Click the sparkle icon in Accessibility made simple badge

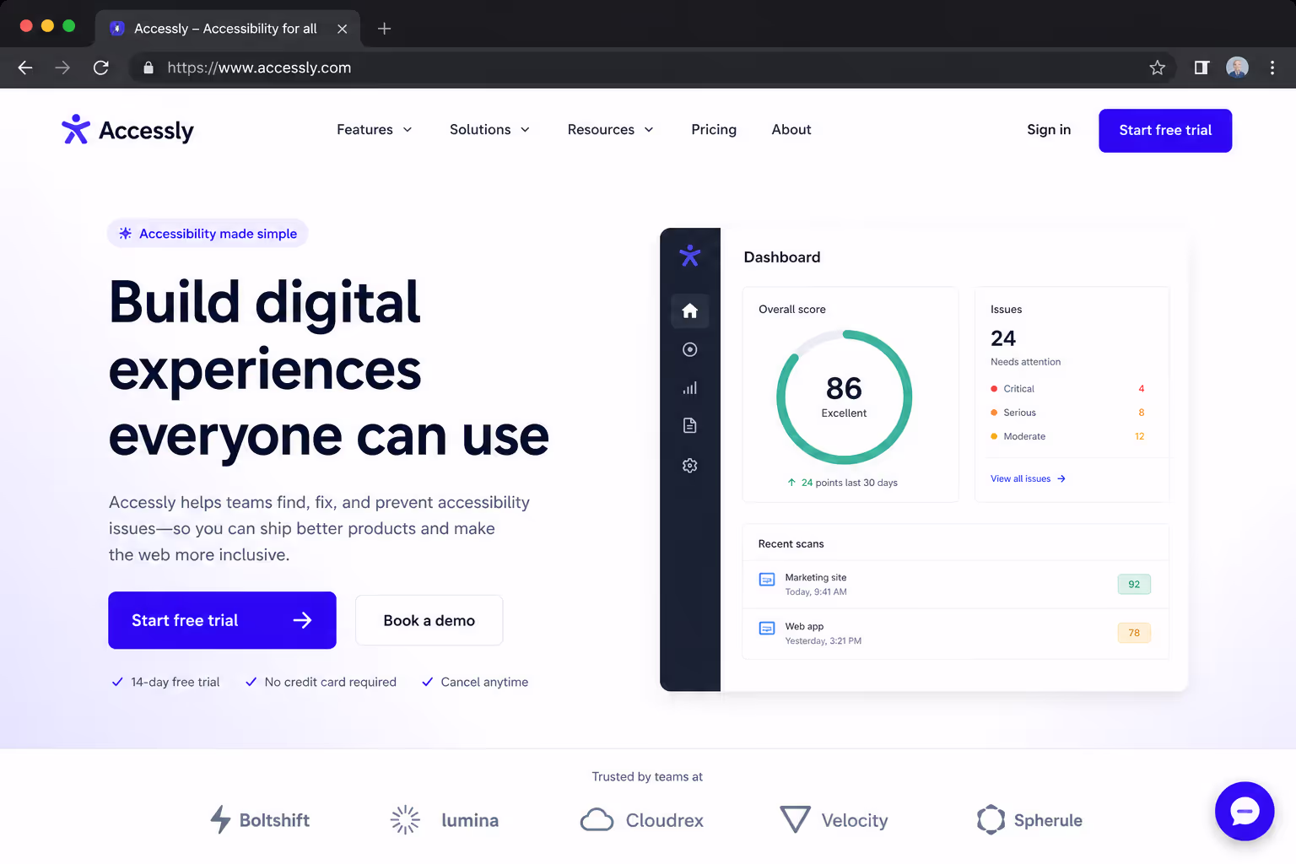pyautogui.click(x=125, y=234)
